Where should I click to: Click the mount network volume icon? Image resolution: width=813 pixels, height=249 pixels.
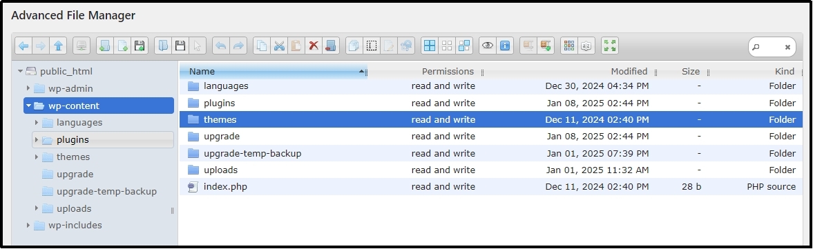[x=82, y=46]
